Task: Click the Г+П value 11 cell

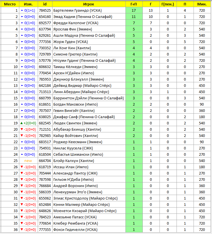Action: click(x=134, y=17)
